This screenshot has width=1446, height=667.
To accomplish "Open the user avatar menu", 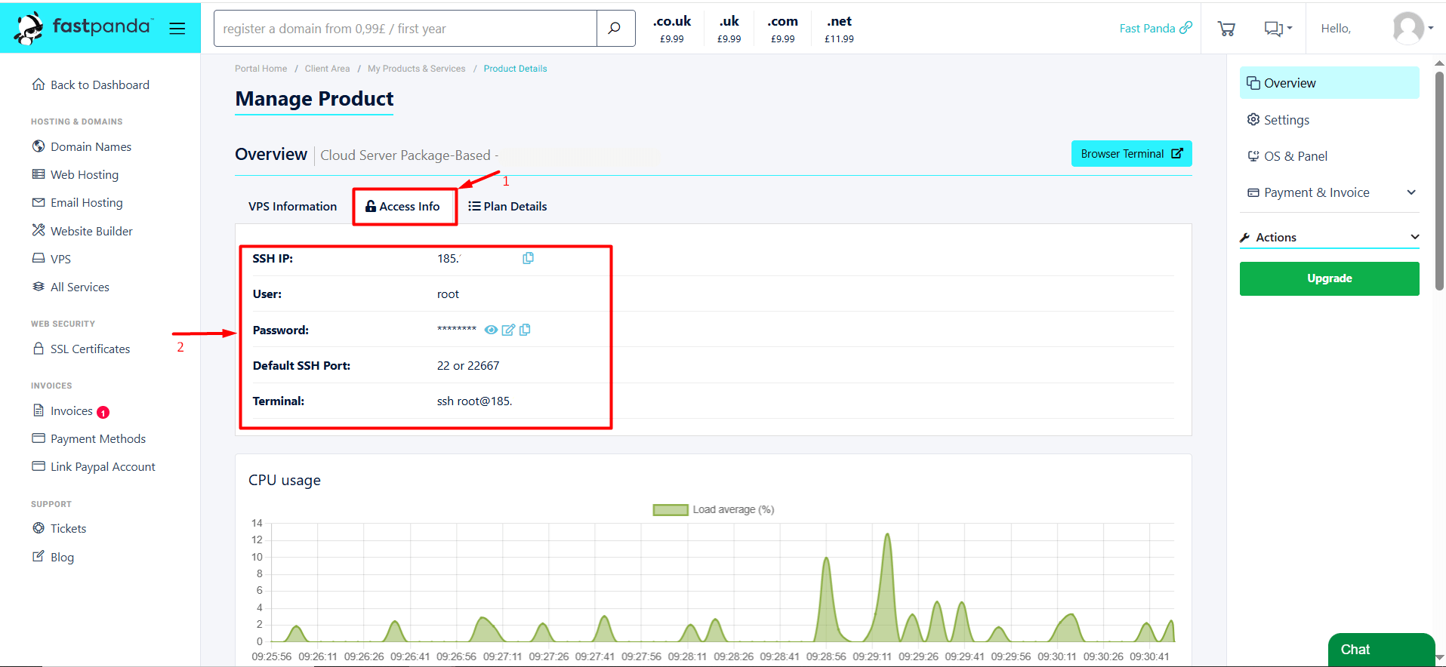I will [1412, 29].
